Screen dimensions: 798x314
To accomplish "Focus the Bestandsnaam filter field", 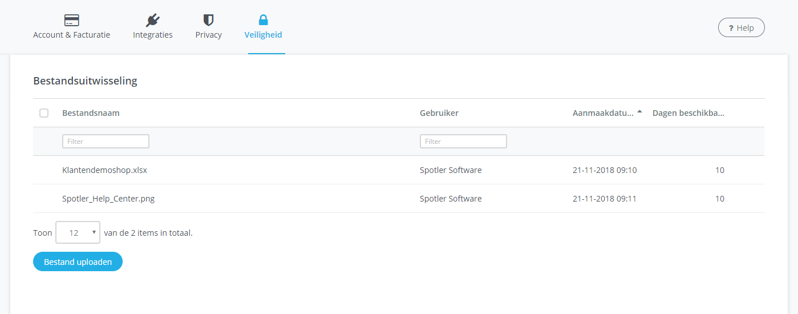I will click(x=106, y=142).
